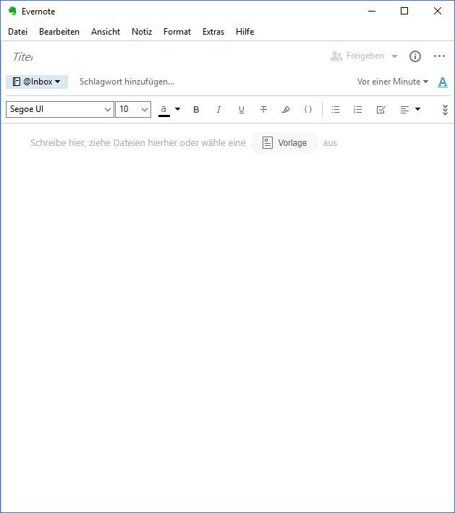Click the Freigeben share button
Screen dimensions: 455x513
pos(357,56)
